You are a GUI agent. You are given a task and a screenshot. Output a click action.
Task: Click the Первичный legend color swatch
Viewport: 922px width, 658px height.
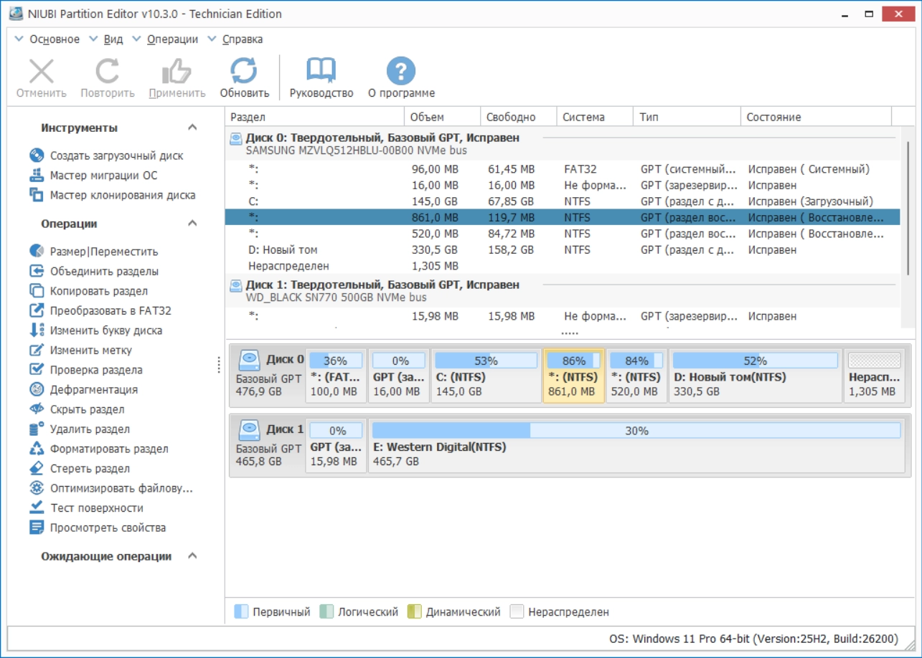(242, 612)
